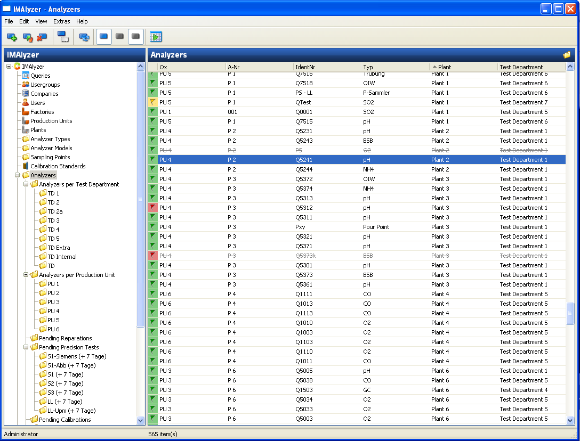Open the Extras menu
Image resolution: width=580 pixels, height=441 pixels.
click(61, 21)
